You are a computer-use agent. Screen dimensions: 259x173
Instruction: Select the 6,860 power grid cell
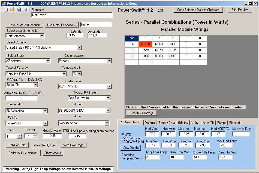[x=159, y=44]
